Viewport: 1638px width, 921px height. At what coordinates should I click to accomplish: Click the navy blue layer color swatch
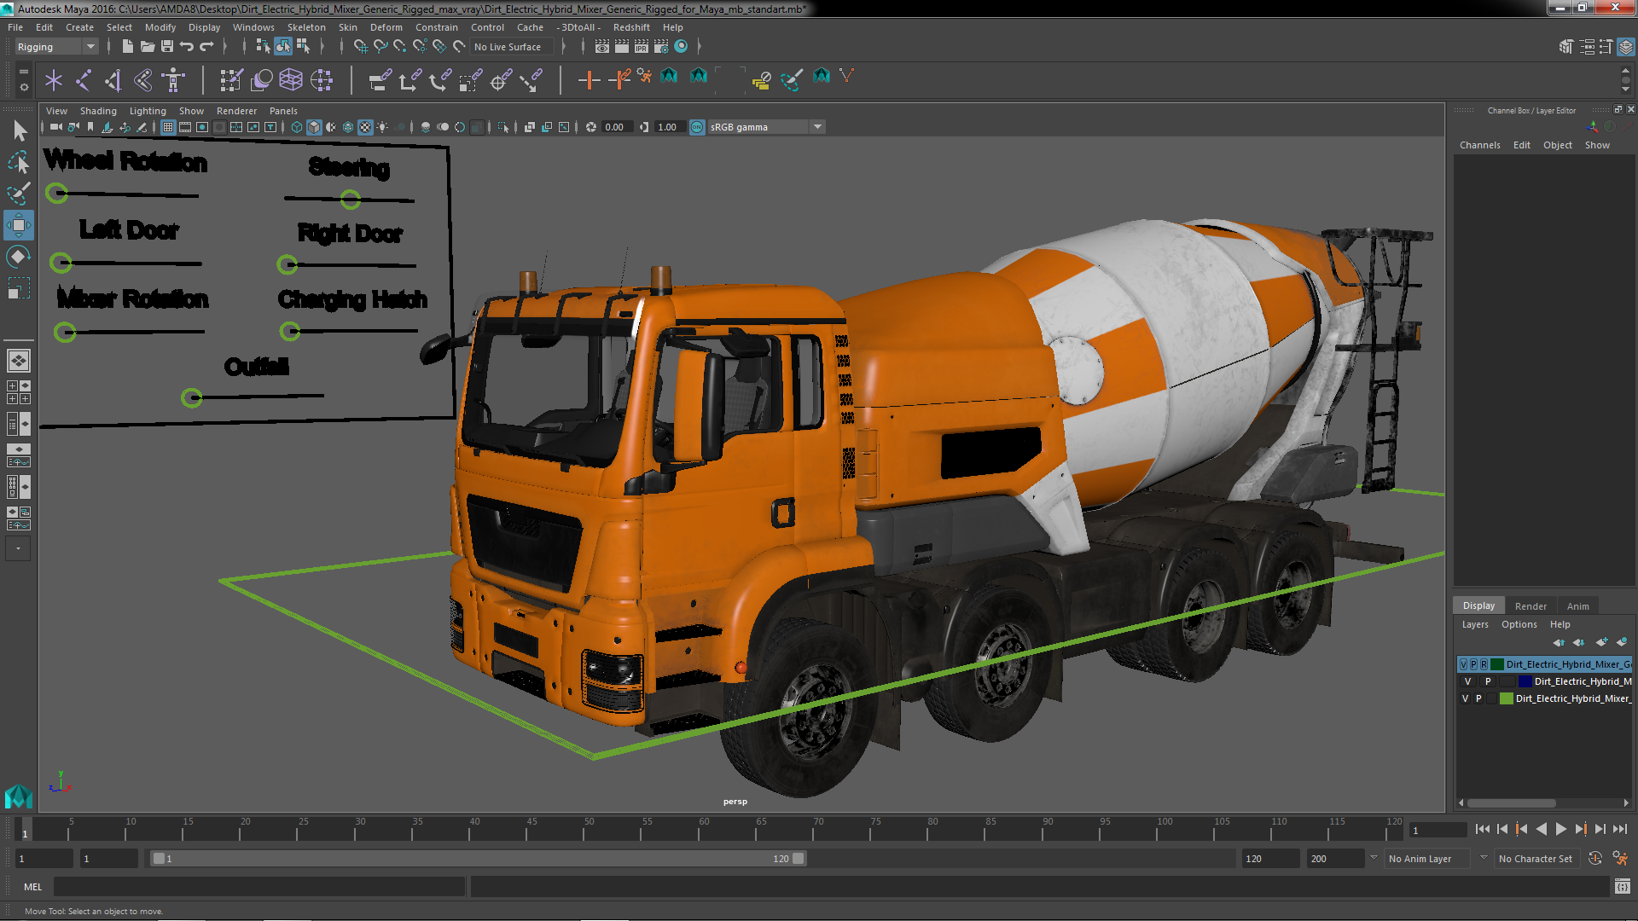pyautogui.click(x=1525, y=681)
